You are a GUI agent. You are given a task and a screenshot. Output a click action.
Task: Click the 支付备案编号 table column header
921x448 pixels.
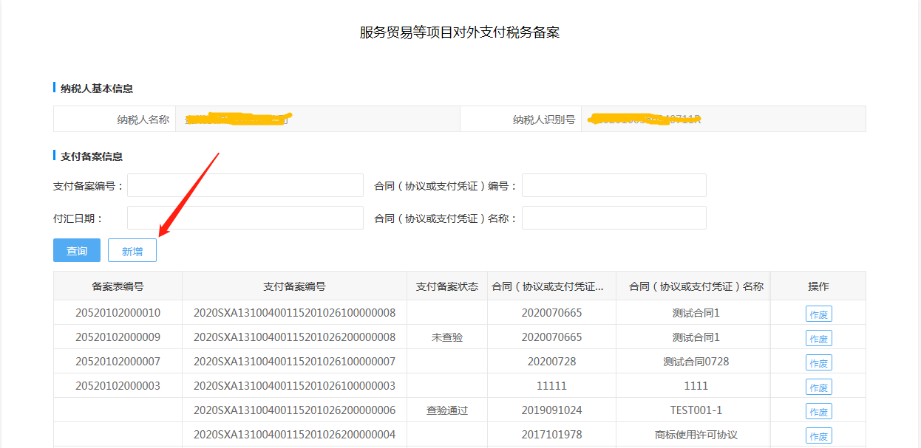coord(294,286)
